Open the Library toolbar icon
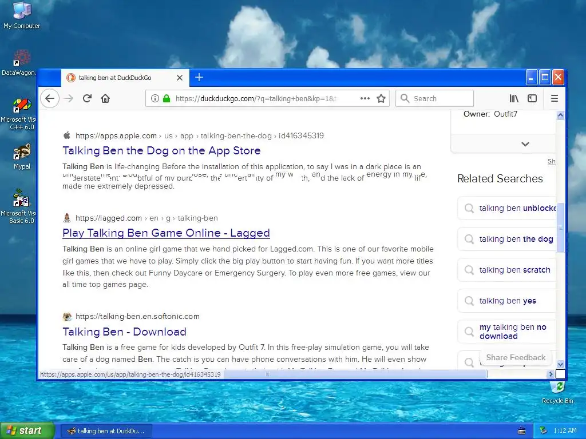Image resolution: width=586 pixels, height=439 pixels. (x=514, y=98)
